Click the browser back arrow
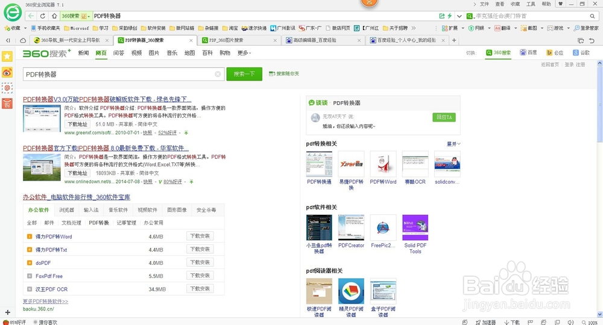The width and height of the screenshot is (603, 325). (x=31, y=16)
